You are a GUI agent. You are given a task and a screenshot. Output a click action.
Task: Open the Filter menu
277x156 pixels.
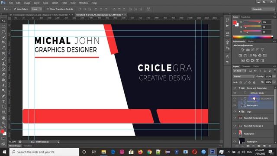coord(64,3)
